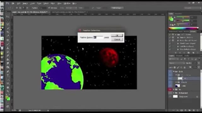Click the Feather Radius input field

tap(98, 37)
